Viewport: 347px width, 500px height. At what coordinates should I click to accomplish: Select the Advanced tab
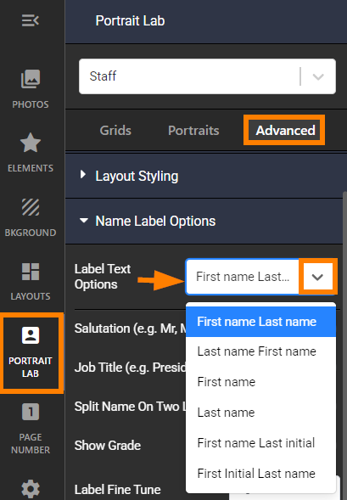[x=286, y=131]
